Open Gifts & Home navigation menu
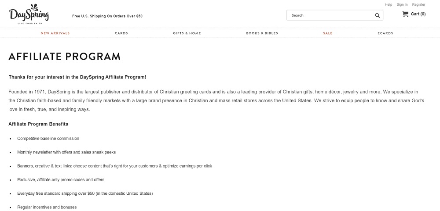This screenshot has height=211, width=440. (187, 33)
